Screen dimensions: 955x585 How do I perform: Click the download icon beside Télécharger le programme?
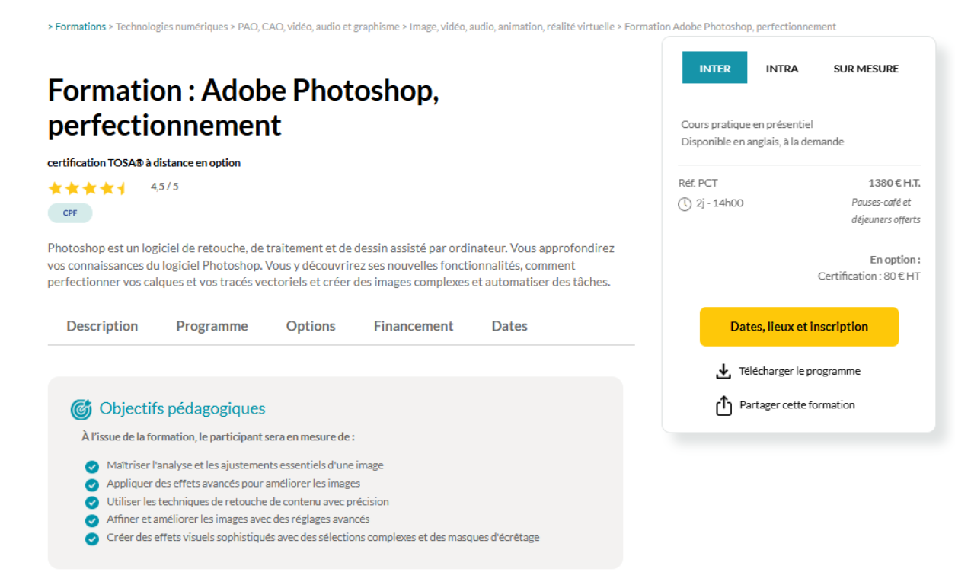point(723,372)
